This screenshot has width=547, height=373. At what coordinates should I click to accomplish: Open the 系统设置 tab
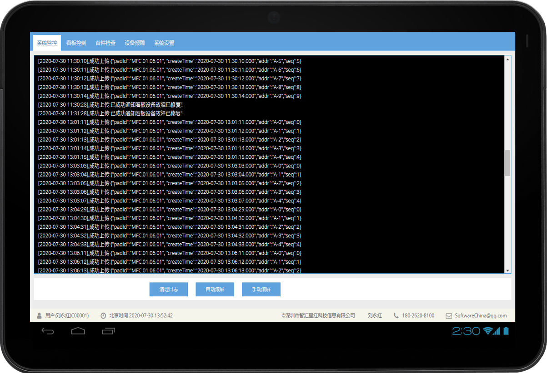click(x=164, y=43)
